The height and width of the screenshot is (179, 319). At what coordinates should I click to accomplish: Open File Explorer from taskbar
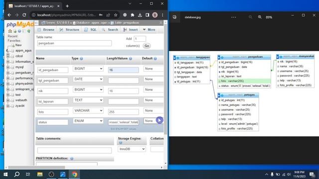40,175
